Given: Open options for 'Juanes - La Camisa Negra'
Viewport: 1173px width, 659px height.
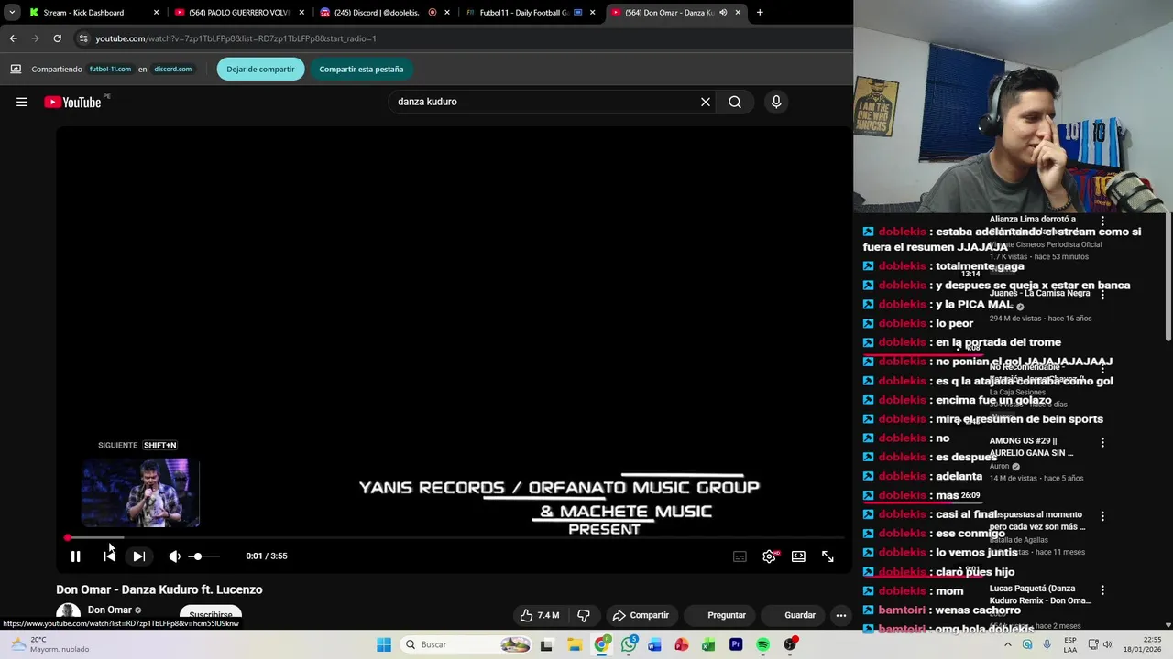Looking at the screenshot, I should (x=1102, y=296).
